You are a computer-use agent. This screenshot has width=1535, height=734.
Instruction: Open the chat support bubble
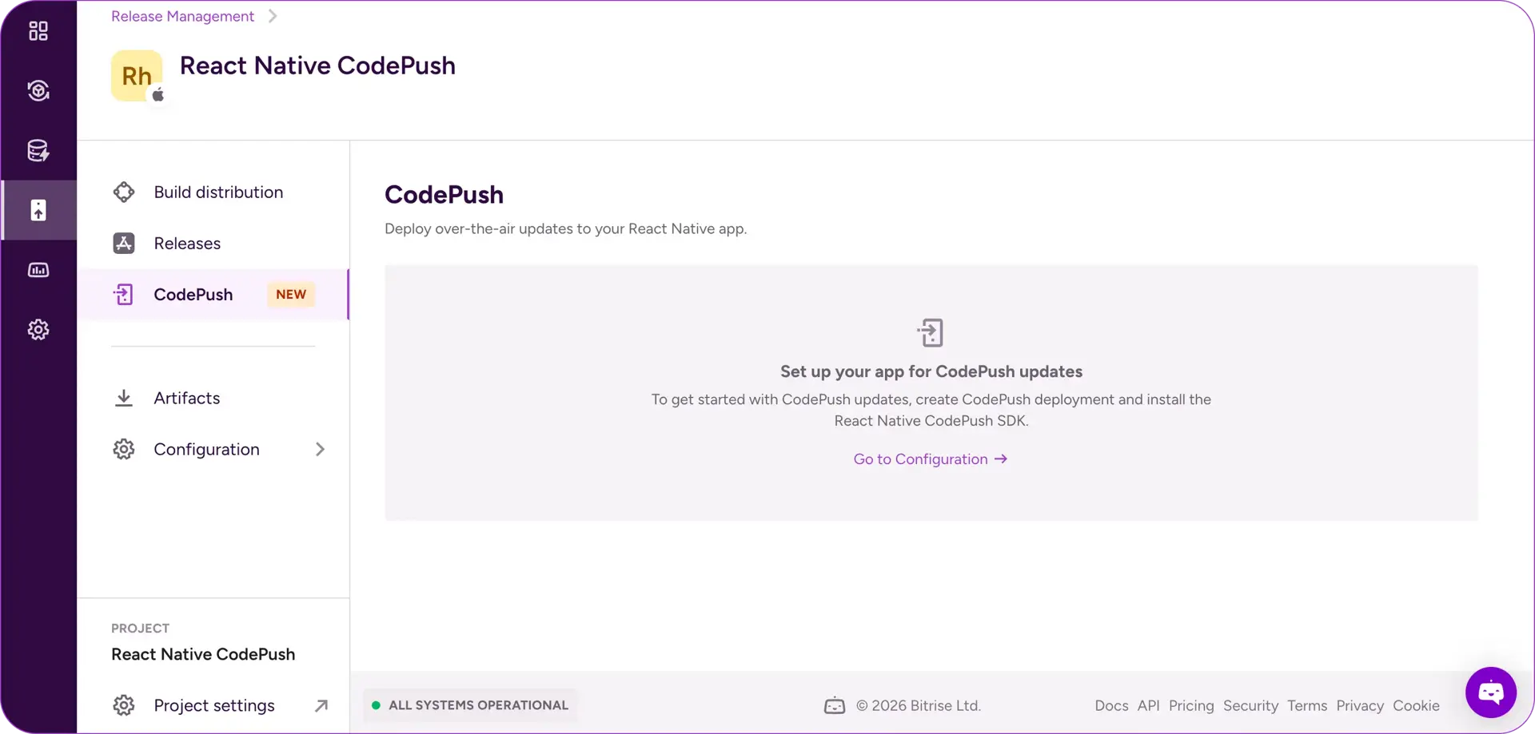1490,692
